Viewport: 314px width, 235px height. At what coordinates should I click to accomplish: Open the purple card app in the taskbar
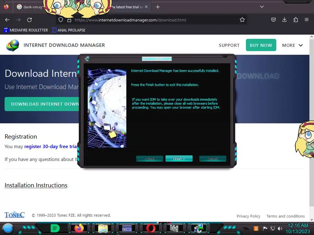point(127,228)
